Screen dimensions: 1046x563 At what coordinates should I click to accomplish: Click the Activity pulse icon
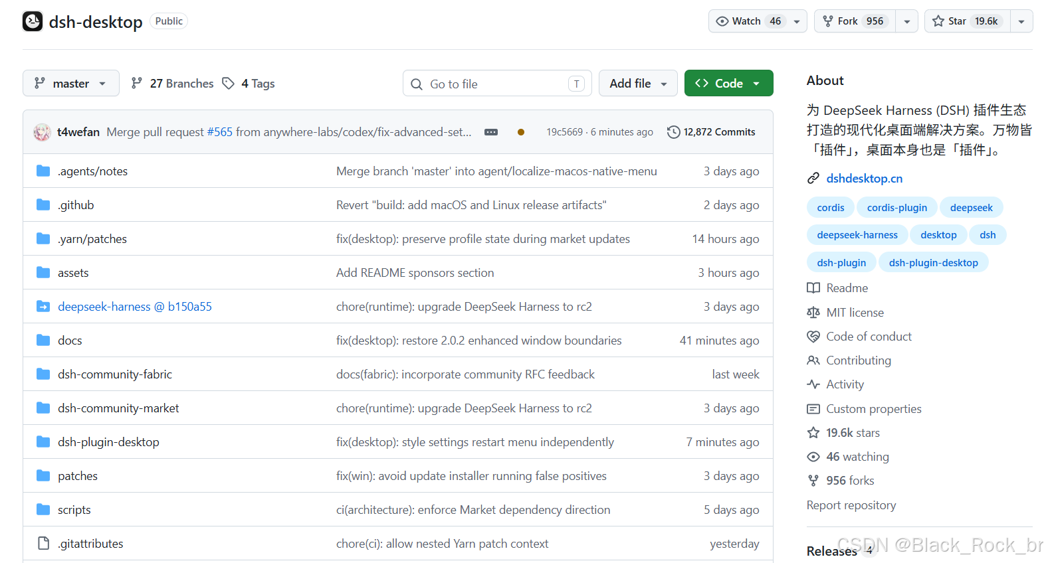coord(813,384)
